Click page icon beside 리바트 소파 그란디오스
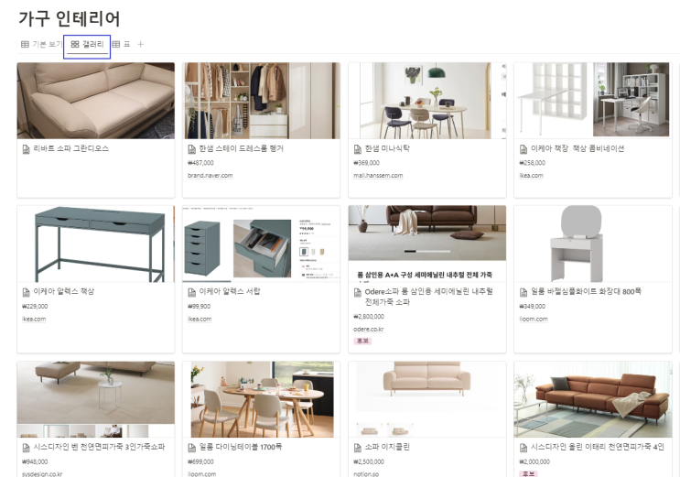680x477 pixels. click(26, 149)
